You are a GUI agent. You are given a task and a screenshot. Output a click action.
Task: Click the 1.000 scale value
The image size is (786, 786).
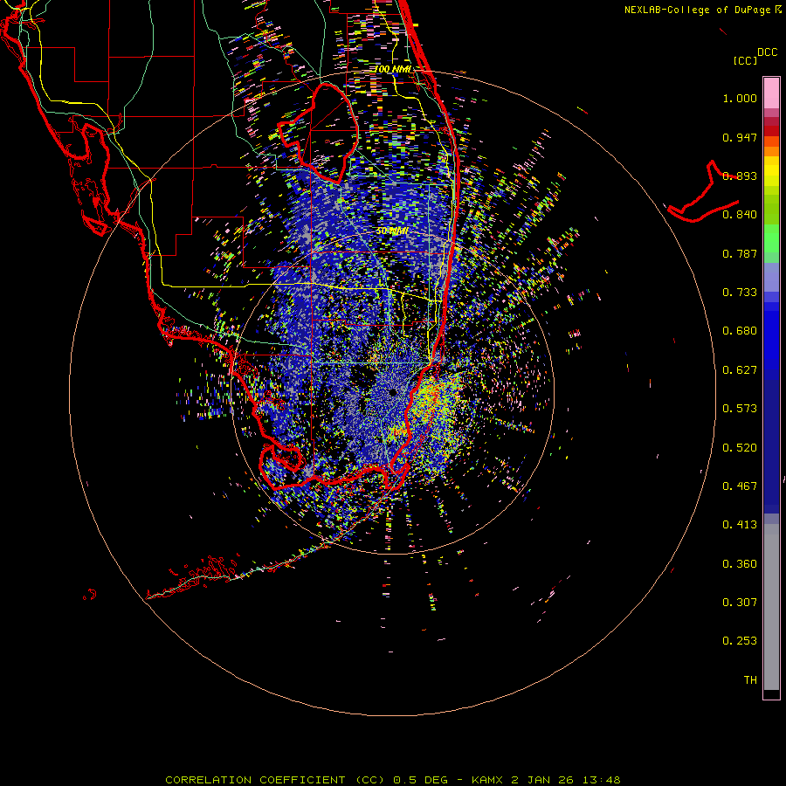click(740, 98)
